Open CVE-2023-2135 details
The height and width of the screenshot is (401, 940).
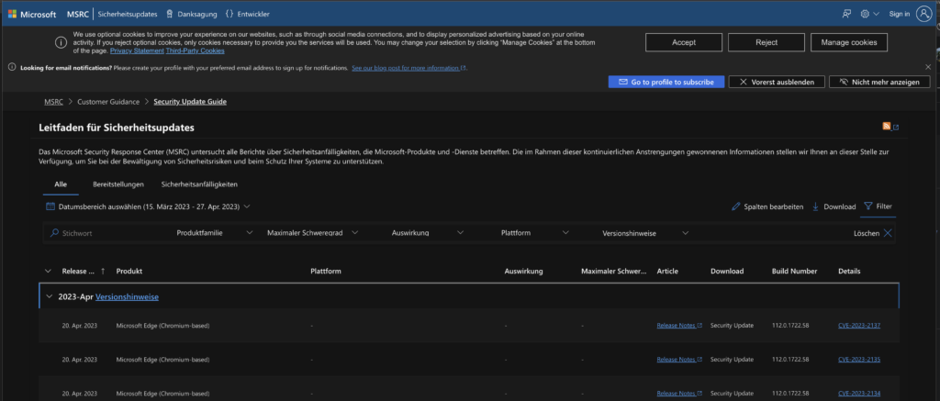[x=859, y=360]
